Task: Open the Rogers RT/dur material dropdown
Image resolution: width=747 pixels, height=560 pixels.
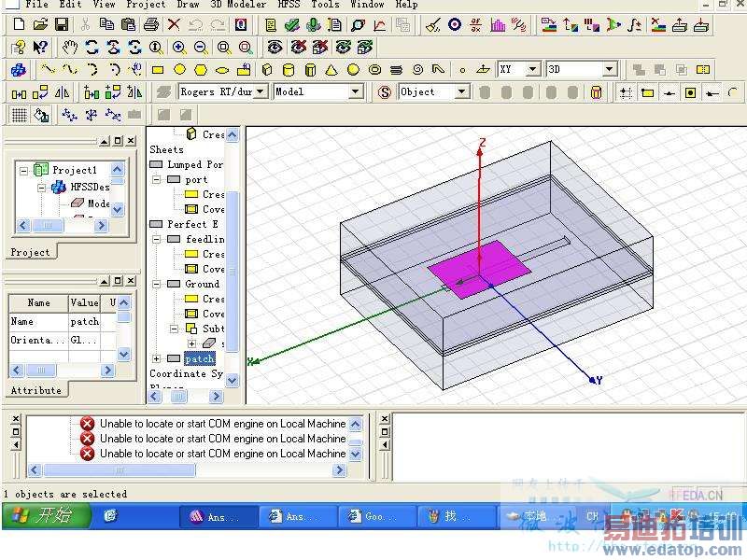Action: 261,91
